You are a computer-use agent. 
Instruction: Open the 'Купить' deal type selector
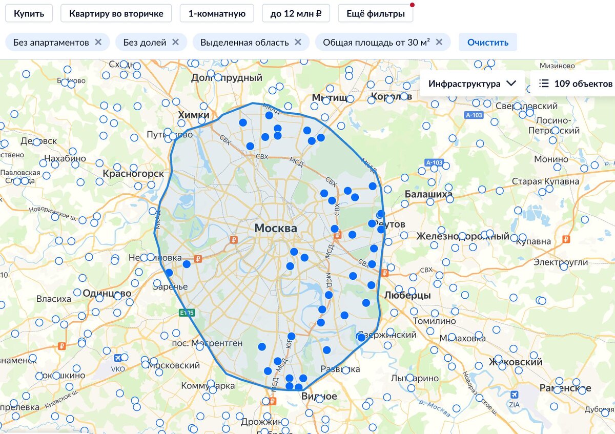pos(29,13)
